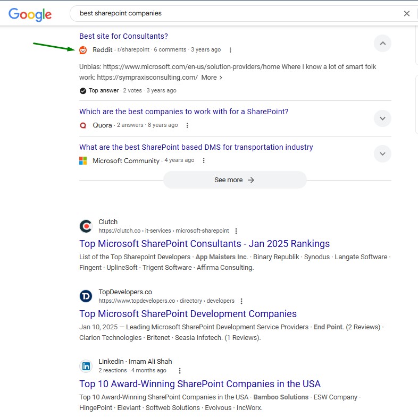
Task: Open the Quora favicon icon
Action: tap(83, 125)
